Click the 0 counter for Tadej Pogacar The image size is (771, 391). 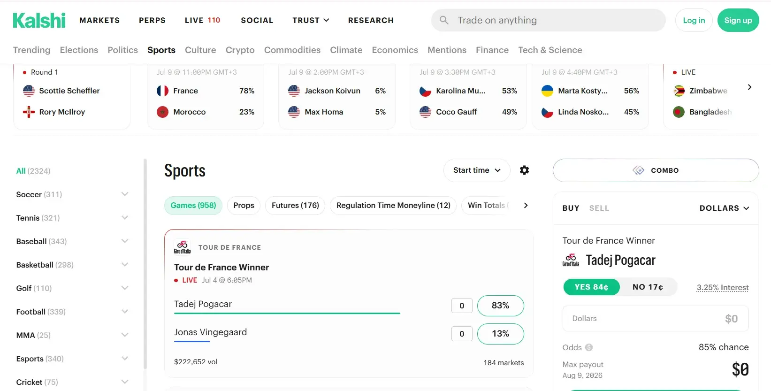462,306
